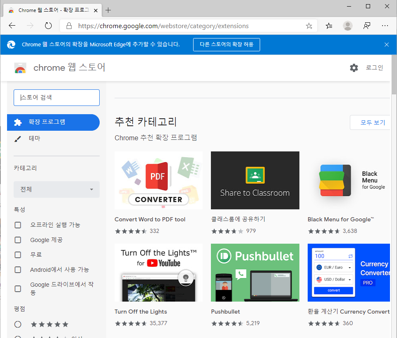
Task: Open the 전체 category dropdown
Action: [57, 189]
